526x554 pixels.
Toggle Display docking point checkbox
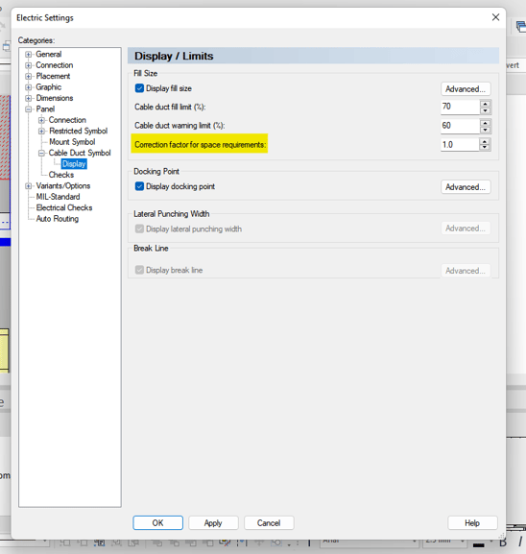[139, 186]
